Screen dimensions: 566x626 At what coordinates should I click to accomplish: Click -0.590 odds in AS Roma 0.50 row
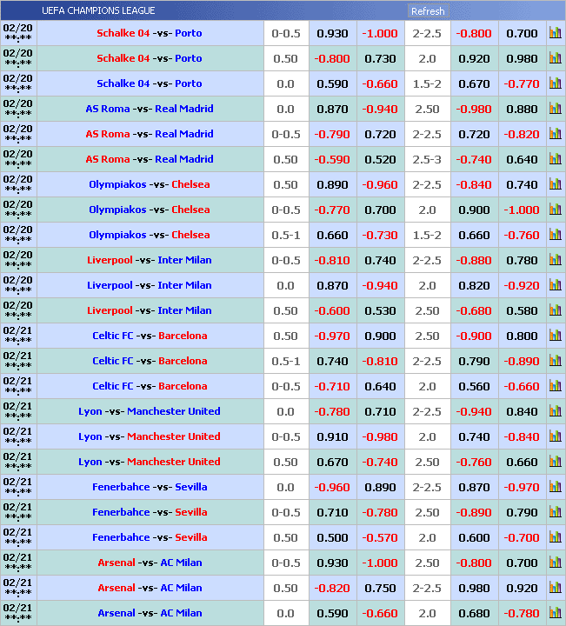pos(331,160)
